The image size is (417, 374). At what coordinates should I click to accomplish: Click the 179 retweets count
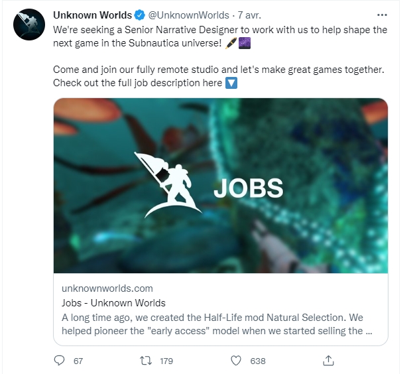pyautogui.click(x=166, y=361)
